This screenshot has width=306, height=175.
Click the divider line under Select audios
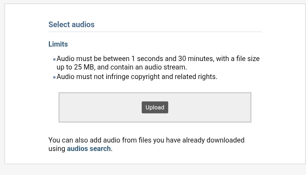tap(155, 32)
